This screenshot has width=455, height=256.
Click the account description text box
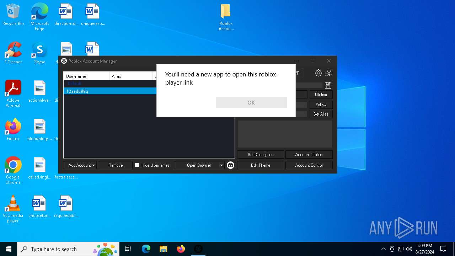pyautogui.click(x=285, y=134)
